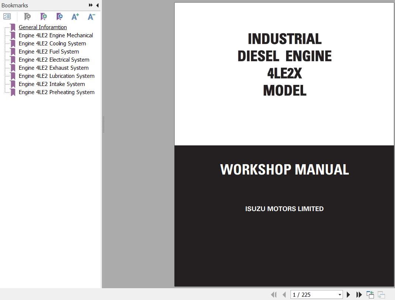Click the greyed next view icon

pos(381,294)
